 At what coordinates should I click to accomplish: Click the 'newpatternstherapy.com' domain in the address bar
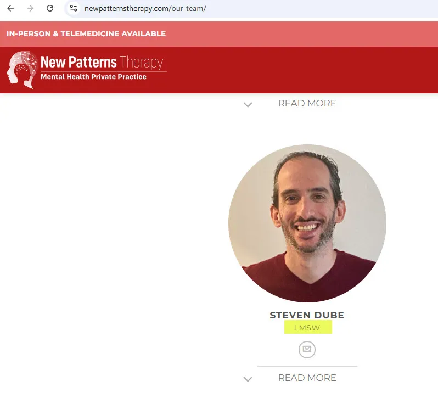coord(127,8)
